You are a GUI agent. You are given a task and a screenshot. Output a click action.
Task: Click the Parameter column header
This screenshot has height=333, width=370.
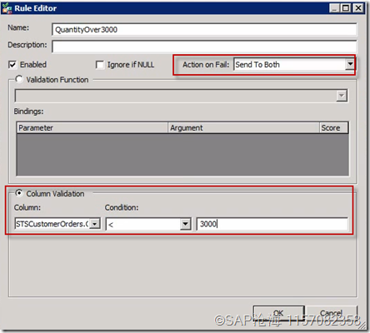(x=92, y=128)
